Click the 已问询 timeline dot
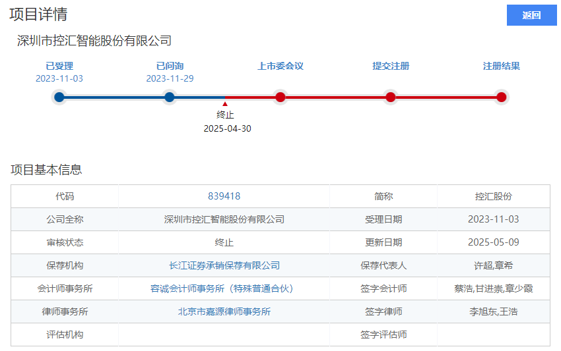561x351 pixels. pos(170,97)
